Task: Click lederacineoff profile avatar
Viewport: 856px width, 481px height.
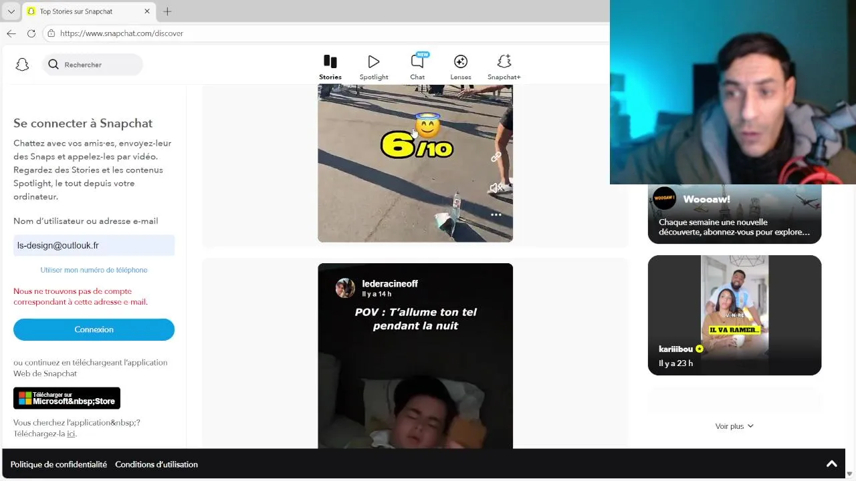Action: pyautogui.click(x=345, y=289)
